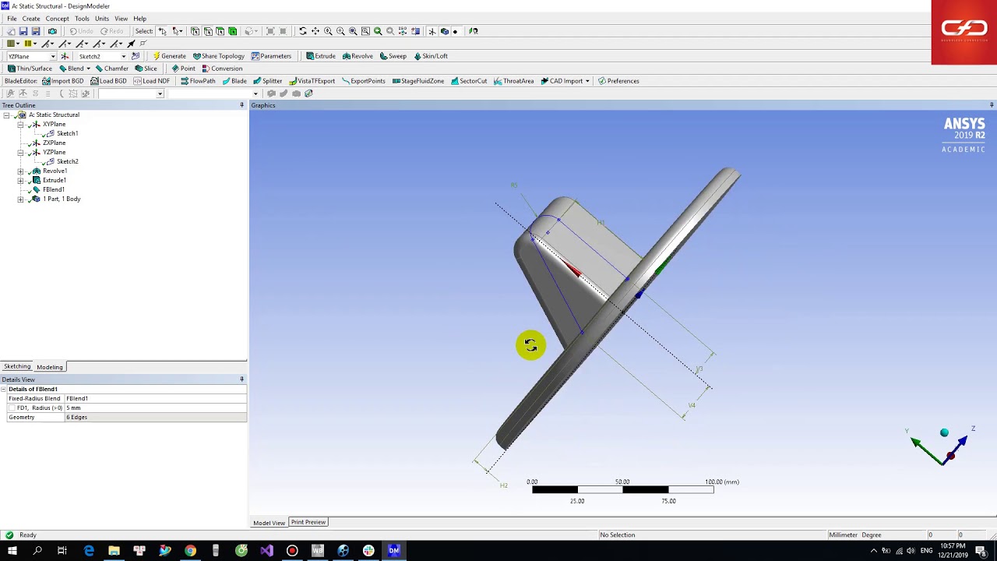Click the Rotate view icon
Image resolution: width=997 pixels, height=561 pixels.
[303, 31]
